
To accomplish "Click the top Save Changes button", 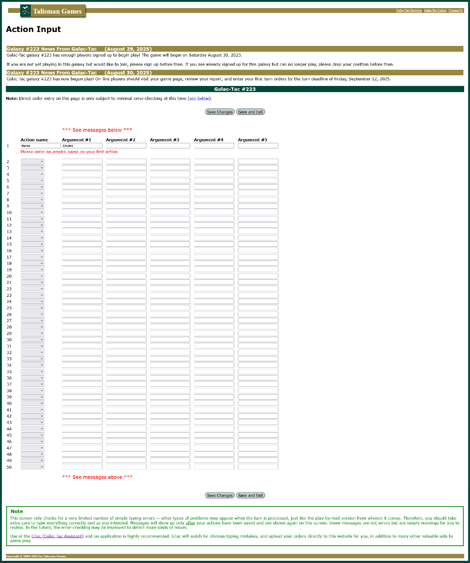I will coord(220,112).
